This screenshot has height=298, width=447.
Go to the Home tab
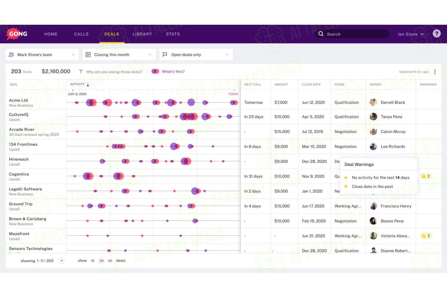(x=51, y=34)
